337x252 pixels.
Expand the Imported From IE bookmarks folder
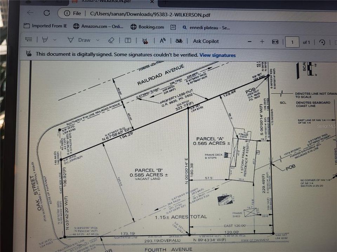click(x=46, y=26)
